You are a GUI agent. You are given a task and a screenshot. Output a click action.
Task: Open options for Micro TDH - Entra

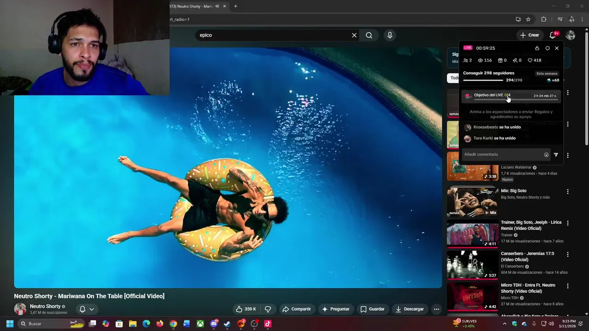coord(568,285)
